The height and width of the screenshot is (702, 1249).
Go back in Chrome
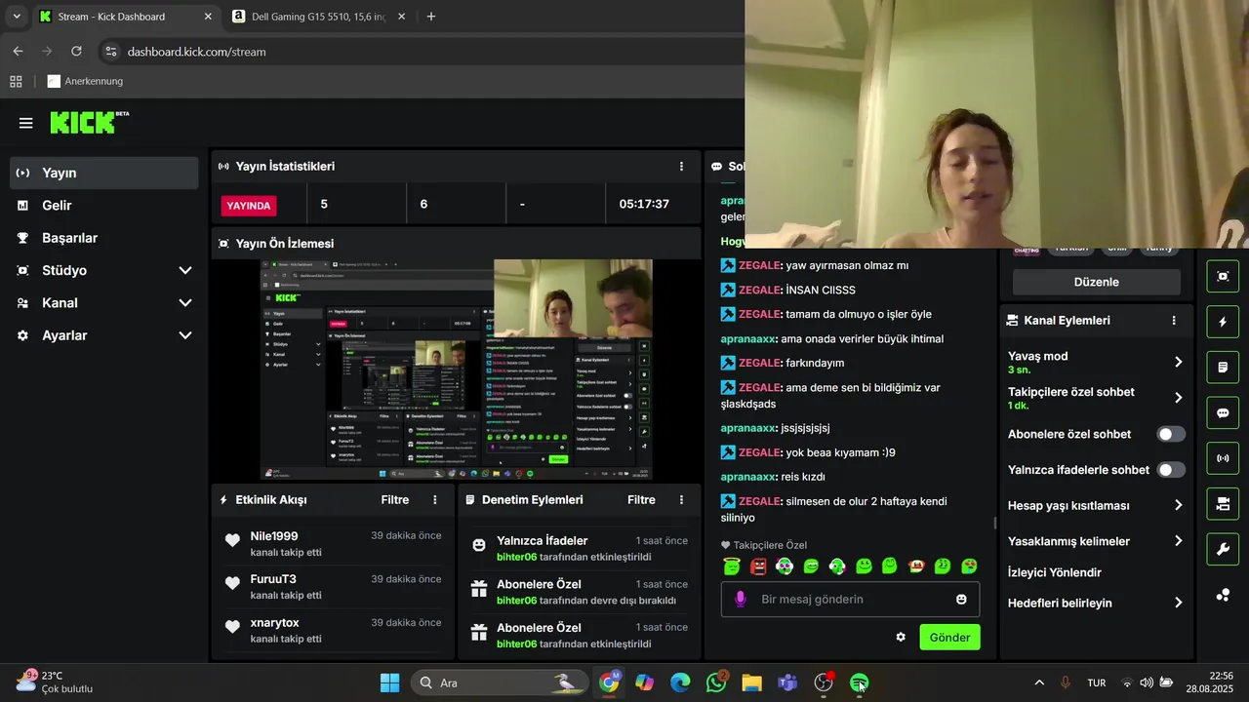(x=18, y=52)
